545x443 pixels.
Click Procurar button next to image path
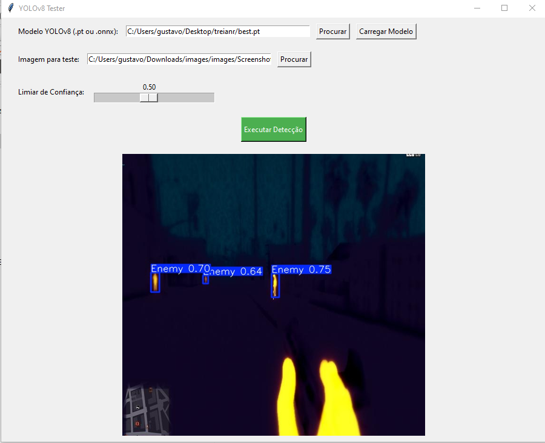click(294, 59)
